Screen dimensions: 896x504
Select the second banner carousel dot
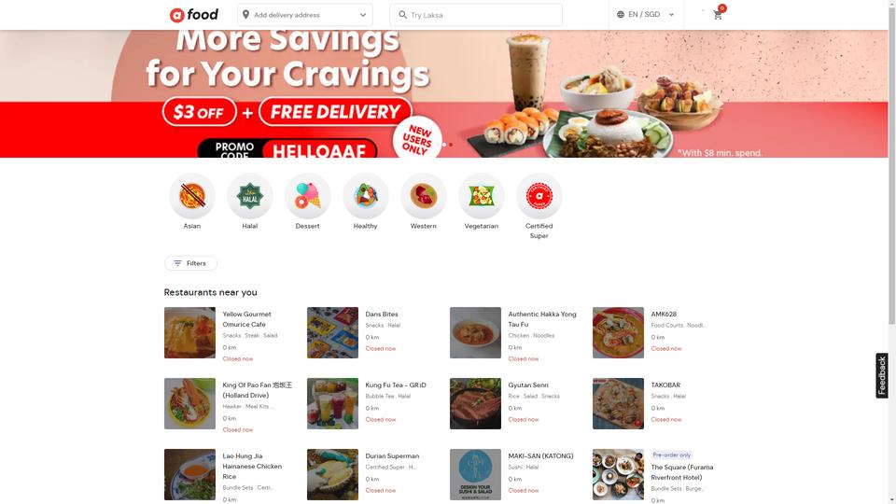pos(444,145)
